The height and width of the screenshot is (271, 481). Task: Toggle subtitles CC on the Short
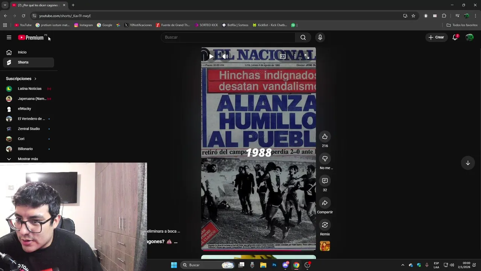(x=283, y=56)
